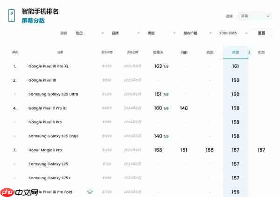Click the 重置 reset button

point(261,33)
